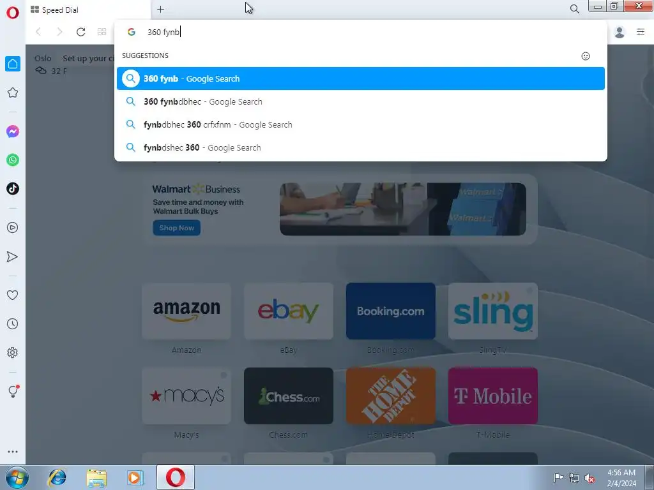Choose the '360 fynb - Google Search' suggestion
654x490 pixels.
coord(360,78)
